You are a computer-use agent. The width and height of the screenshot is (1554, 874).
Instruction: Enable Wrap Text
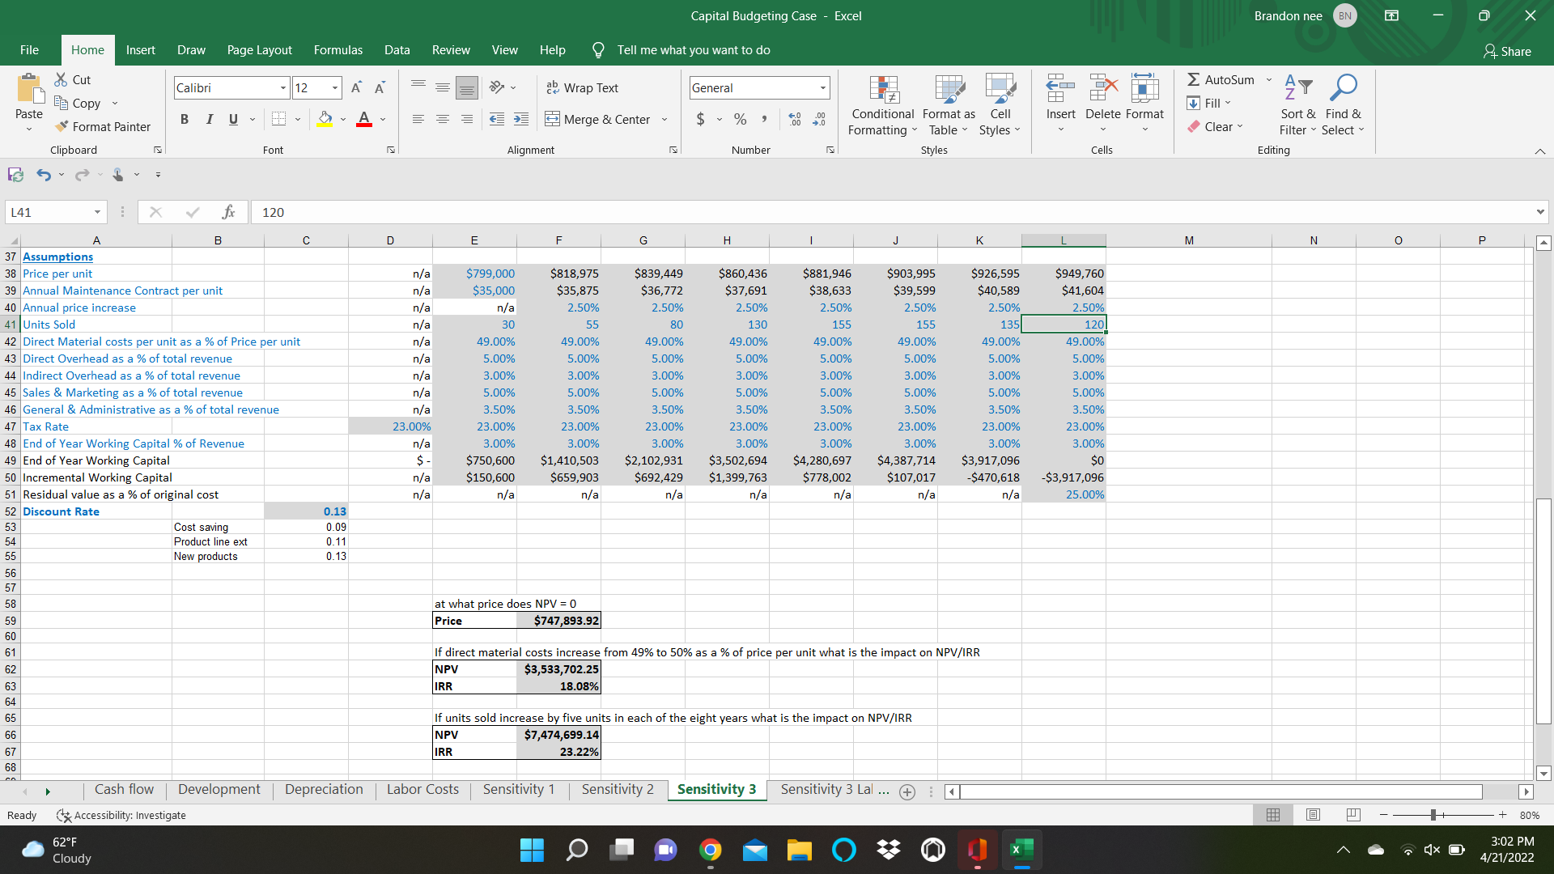pos(583,87)
